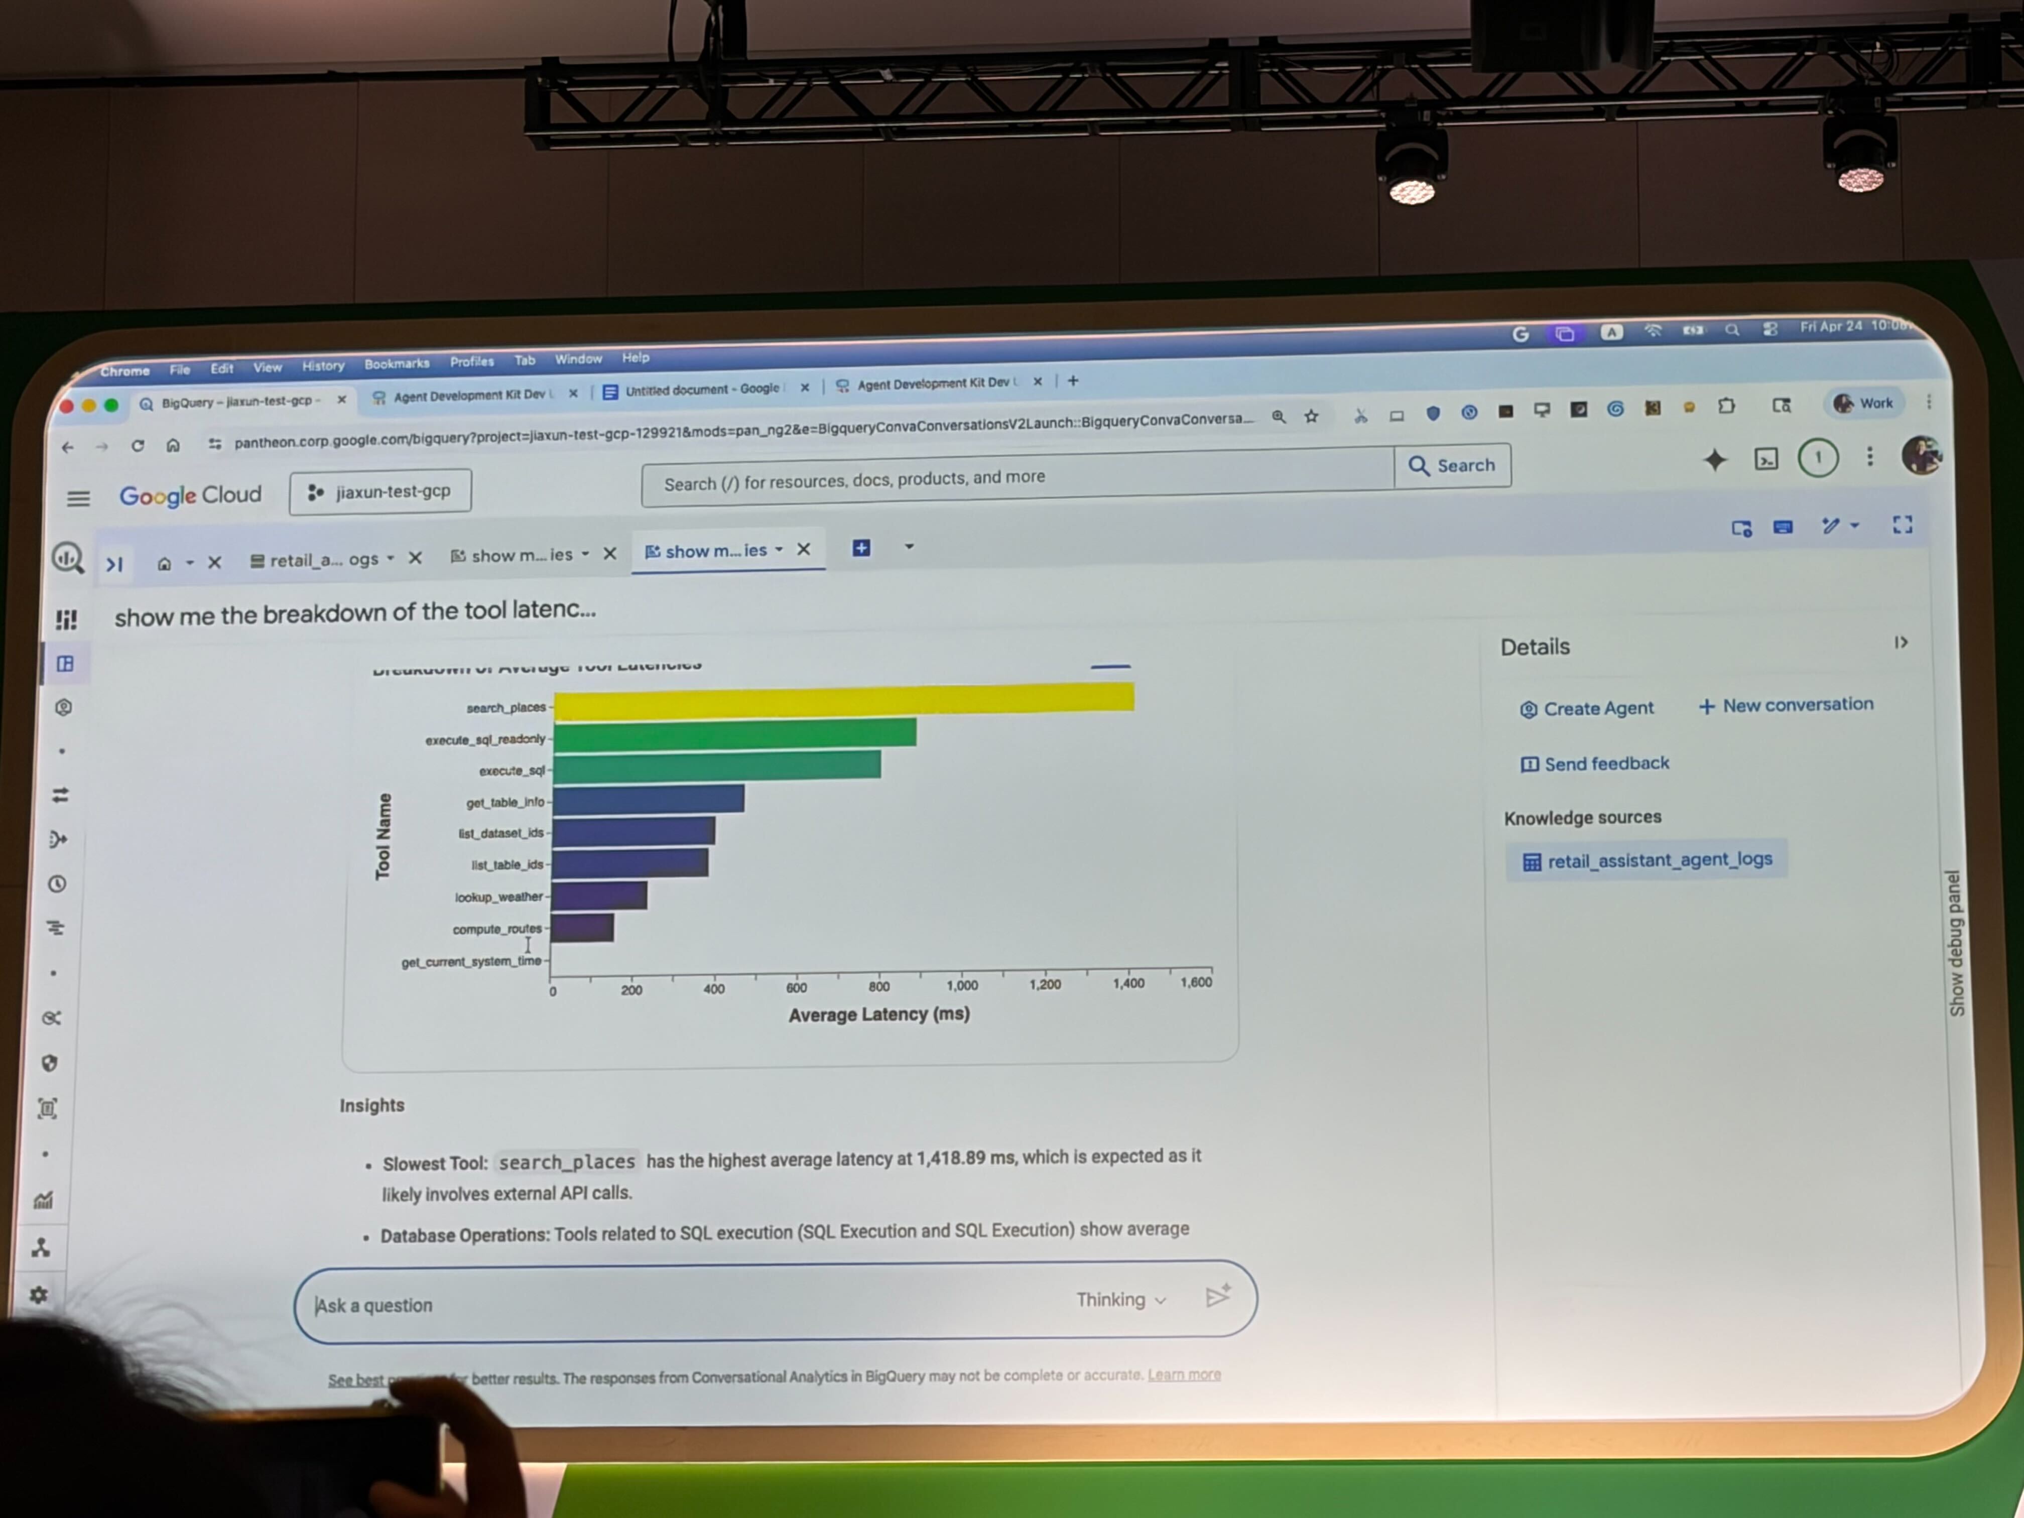Screen dimensions: 2024x1518
Task: Click the send message arrow icon
Action: (1217, 1296)
